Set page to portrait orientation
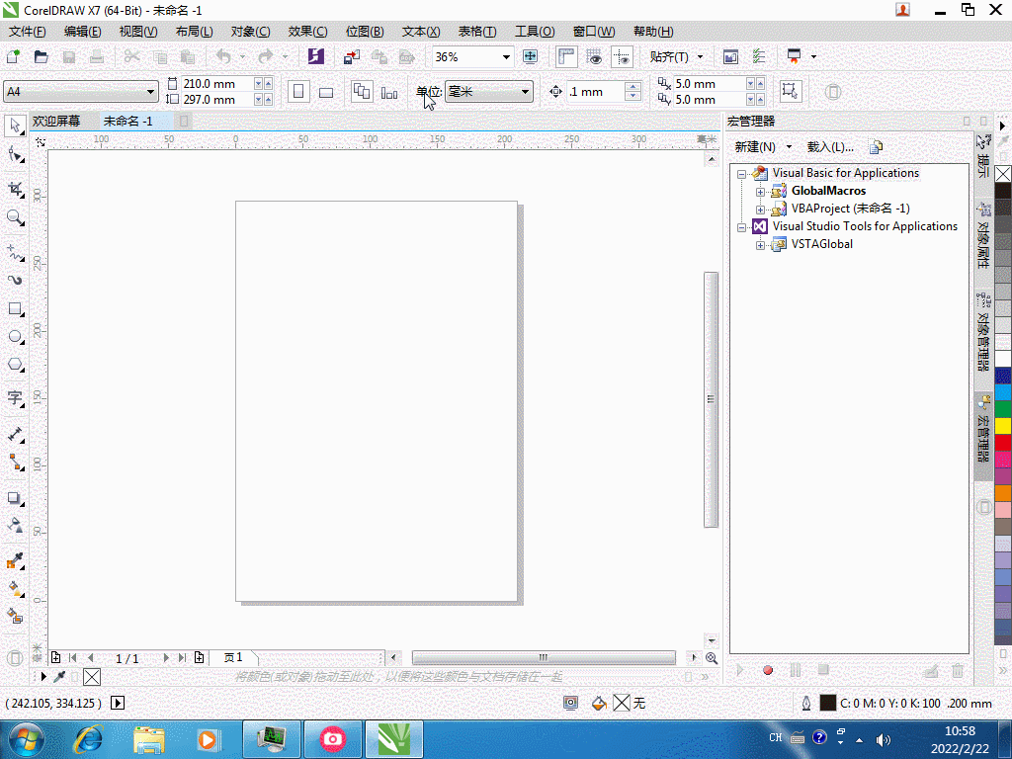Screen dimensions: 1012x759 point(298,92)
